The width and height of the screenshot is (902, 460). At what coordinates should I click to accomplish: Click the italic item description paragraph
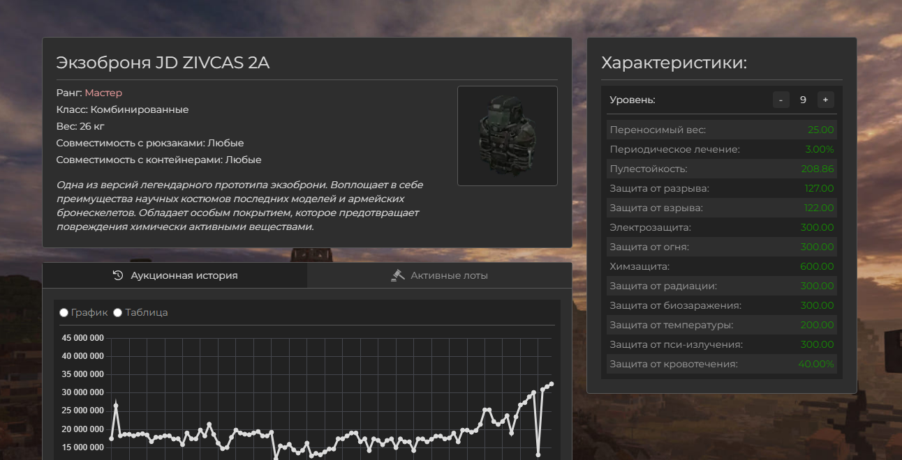point(239,206)
